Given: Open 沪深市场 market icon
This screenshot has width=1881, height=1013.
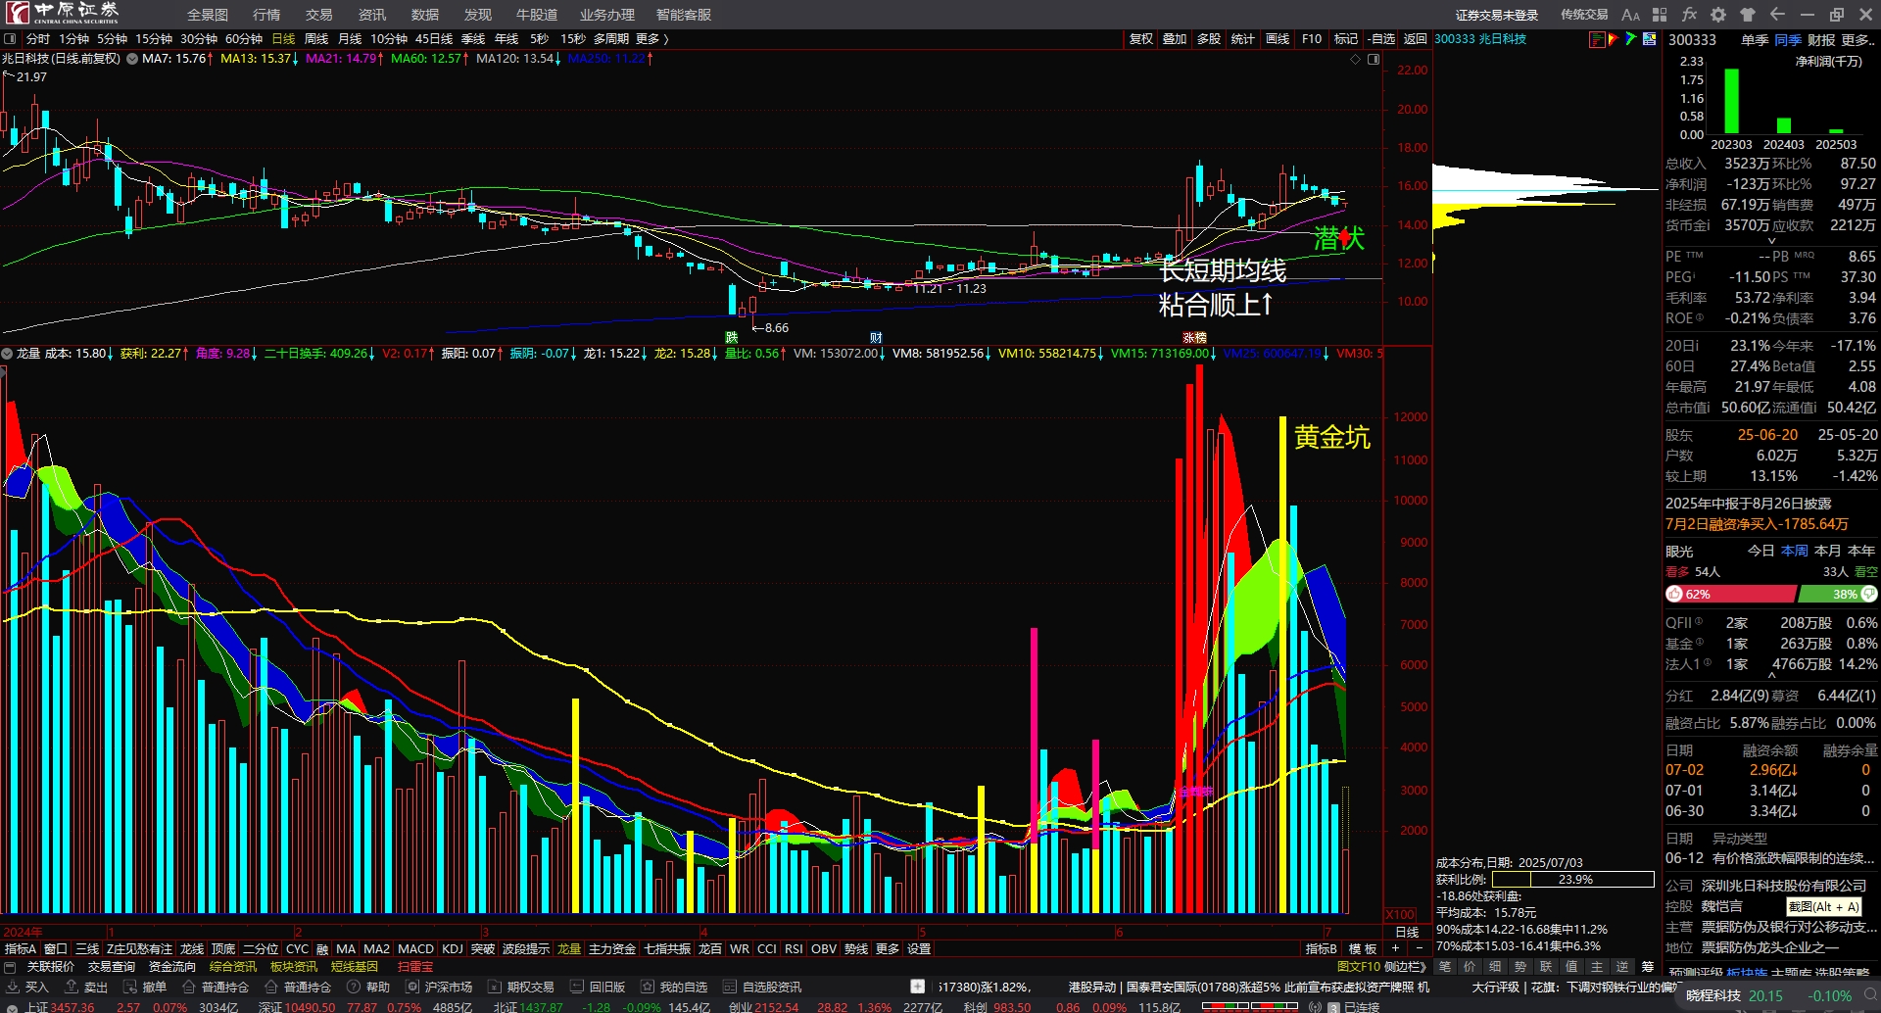Looking at the screenshot, I should (412, 987).
